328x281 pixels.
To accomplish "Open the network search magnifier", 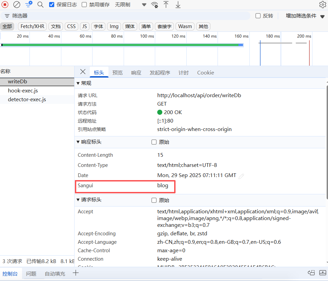I will click(x=40, y=5).
